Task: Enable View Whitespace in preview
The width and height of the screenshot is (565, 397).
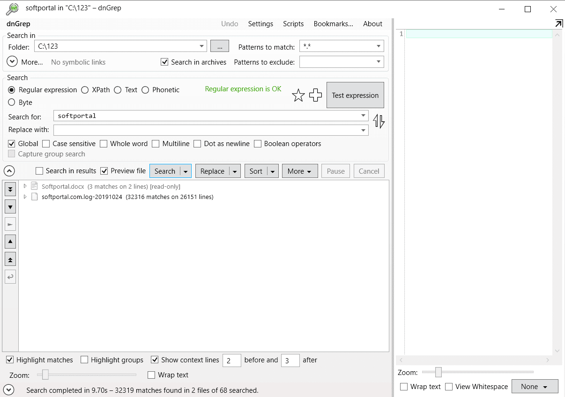Action: click(x=449, y=387)
